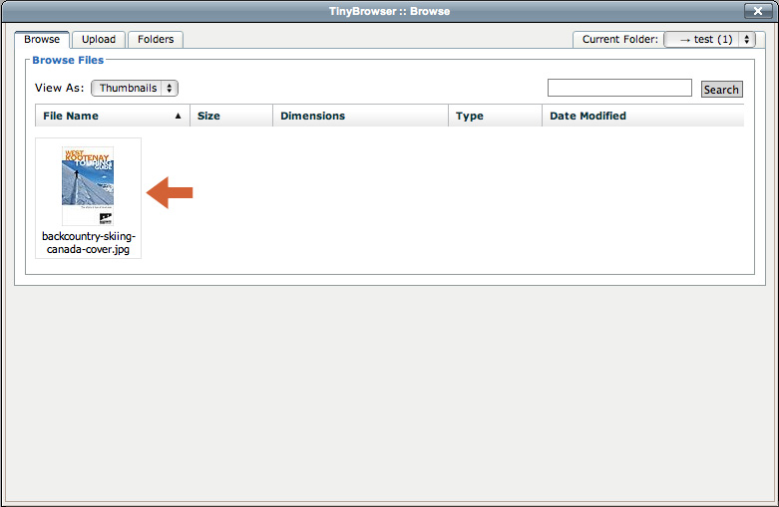Open the View As Thumbnails dropdown
This screenshot has height=507, width=779.
tap(135, 88)
